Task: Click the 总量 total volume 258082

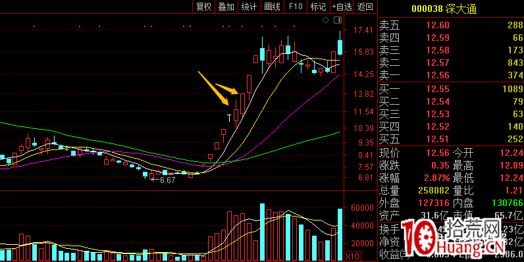Action: click(x=434, y=191)
